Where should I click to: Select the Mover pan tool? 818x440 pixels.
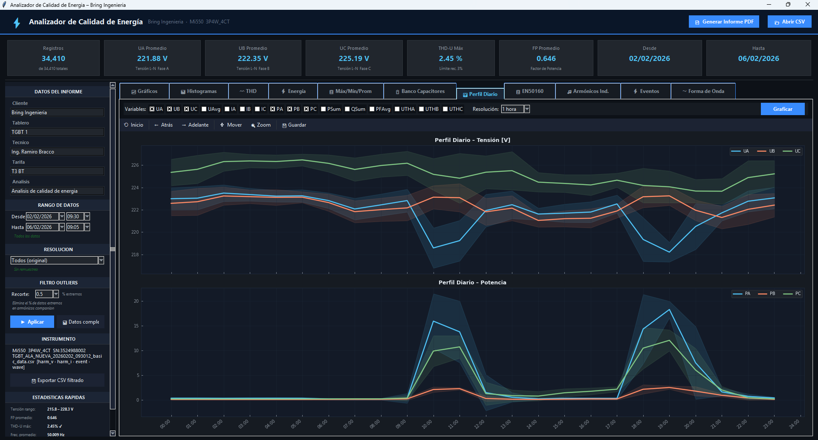click(231, 125)
